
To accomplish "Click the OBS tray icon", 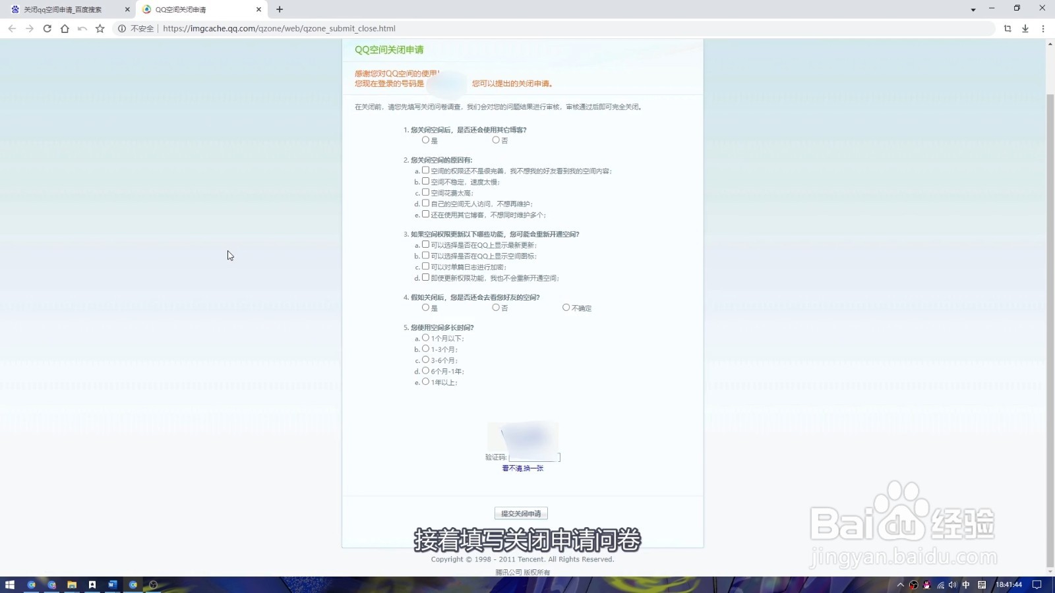I will (x=914, y=584).
